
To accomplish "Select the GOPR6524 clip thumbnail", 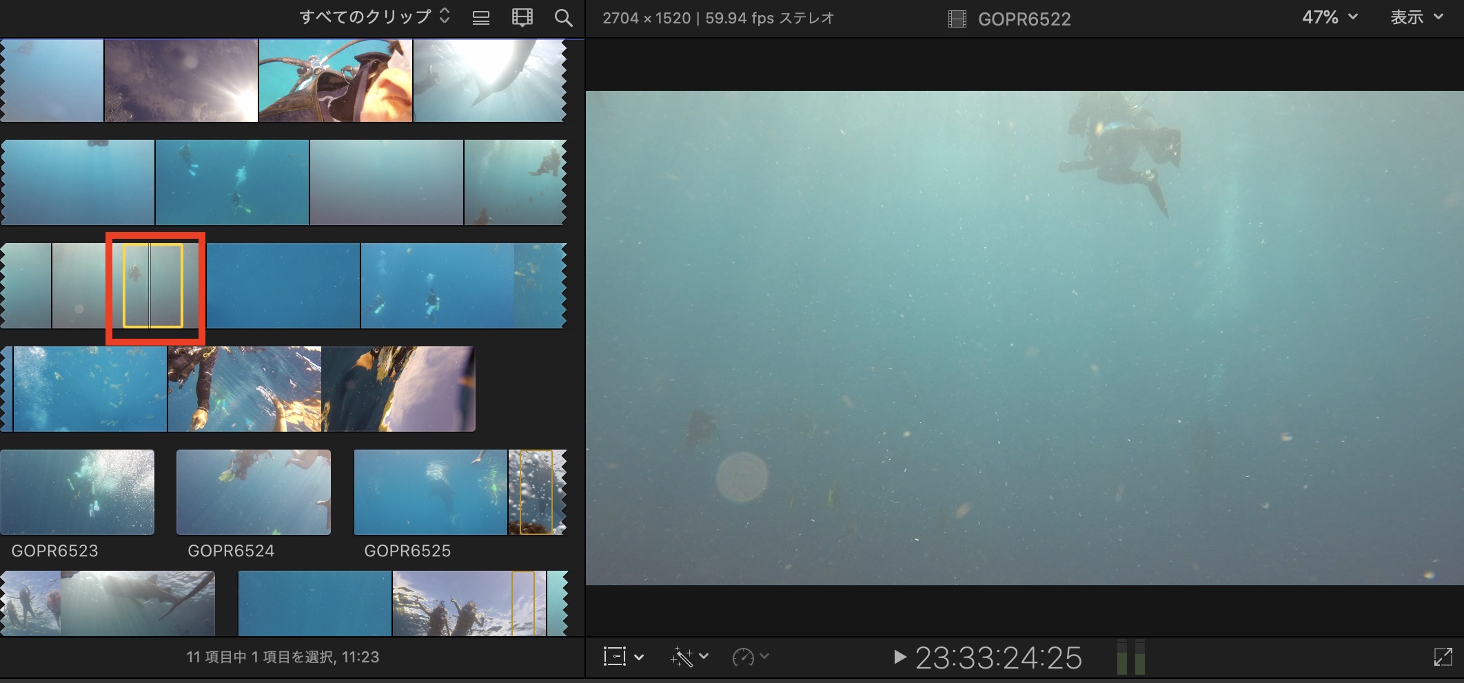I will pos(254,492).
